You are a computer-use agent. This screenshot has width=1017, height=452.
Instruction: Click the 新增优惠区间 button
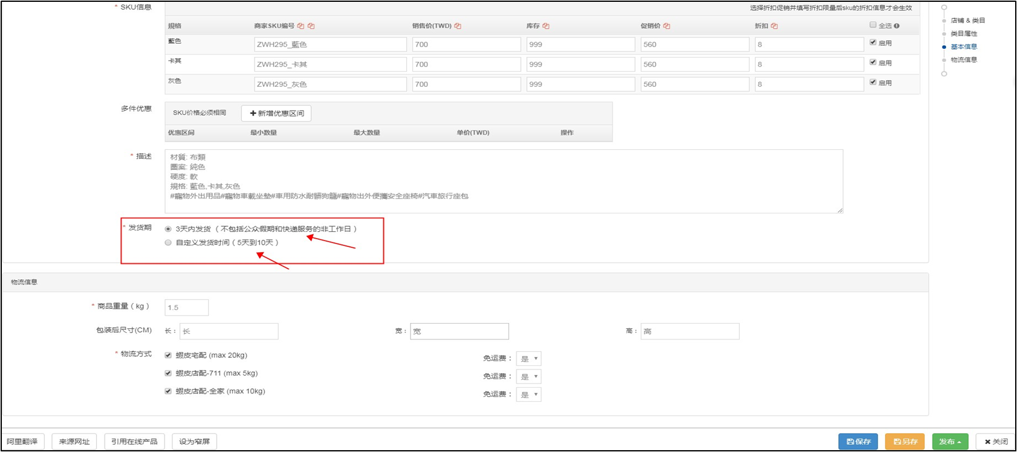(x=277, y=113)
